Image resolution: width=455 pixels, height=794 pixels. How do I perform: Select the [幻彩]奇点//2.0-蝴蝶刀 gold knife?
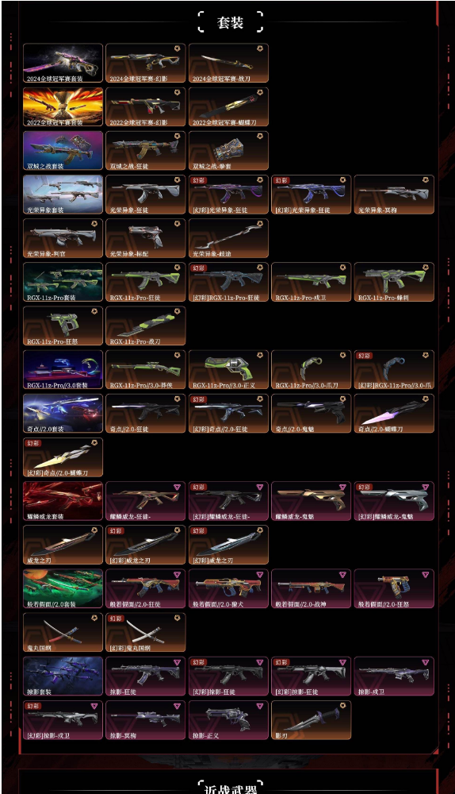[x=63, y=457]
